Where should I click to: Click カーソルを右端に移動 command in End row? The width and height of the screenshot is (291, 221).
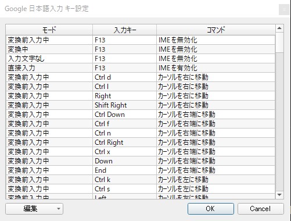point(215,170)
